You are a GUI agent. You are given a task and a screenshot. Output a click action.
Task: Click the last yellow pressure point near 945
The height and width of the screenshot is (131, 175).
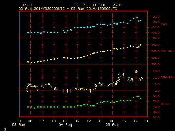[x=140, y=45]
